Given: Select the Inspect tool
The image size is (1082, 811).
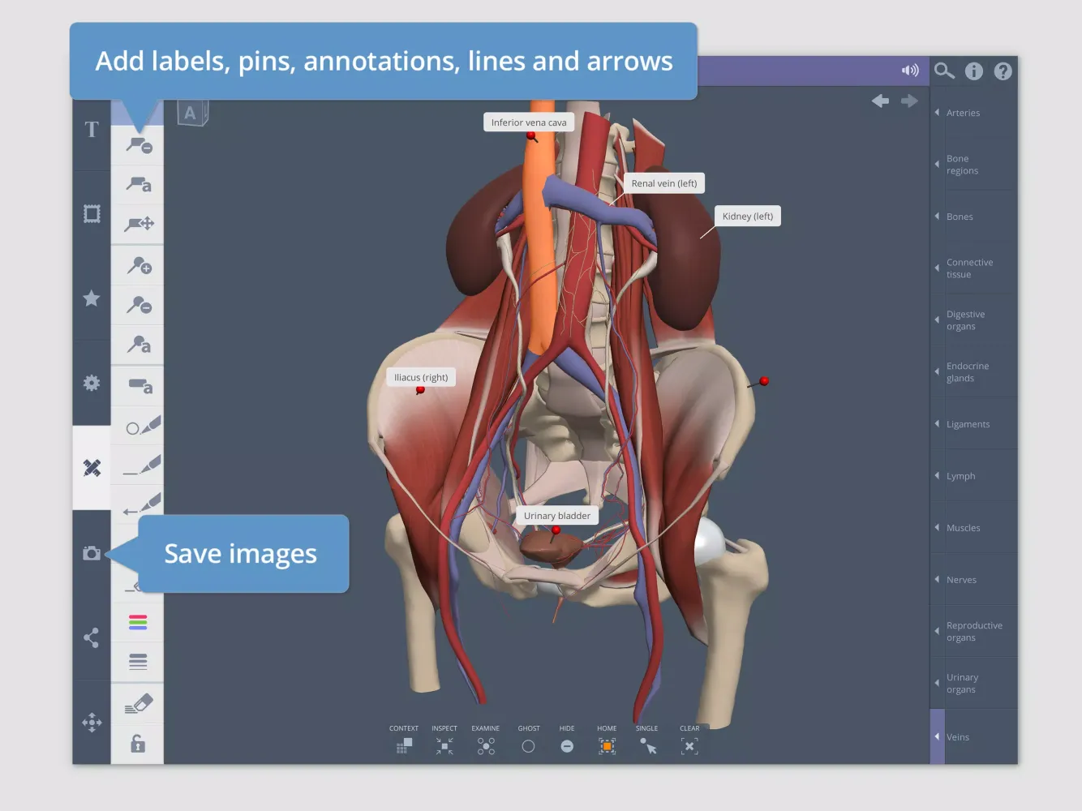Looking at the screenshot, I should pos(444,746).
